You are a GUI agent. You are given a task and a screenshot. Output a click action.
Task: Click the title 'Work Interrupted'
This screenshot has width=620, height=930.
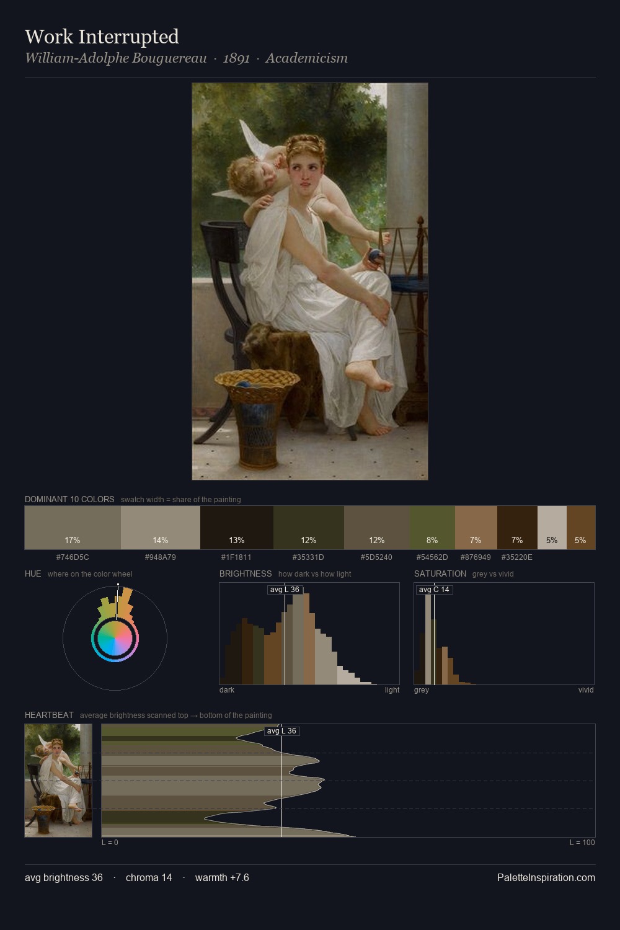coord(102,37)
